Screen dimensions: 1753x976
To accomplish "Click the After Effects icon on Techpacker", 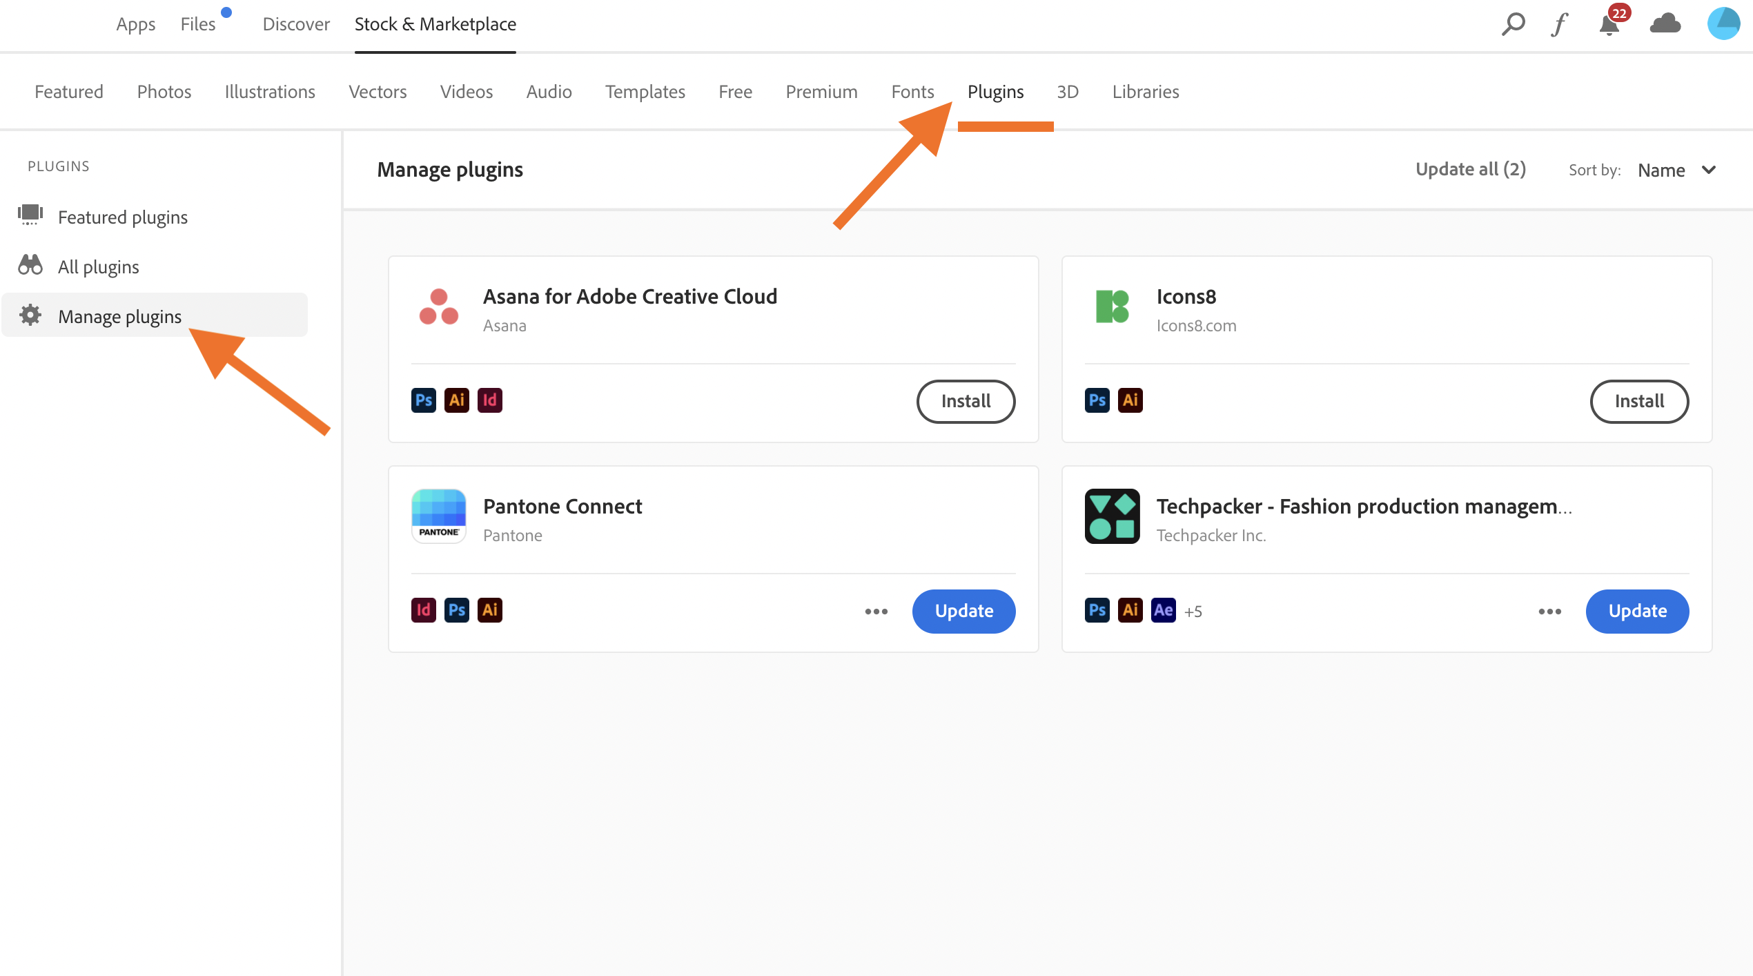I will (x=1164, y=610).
